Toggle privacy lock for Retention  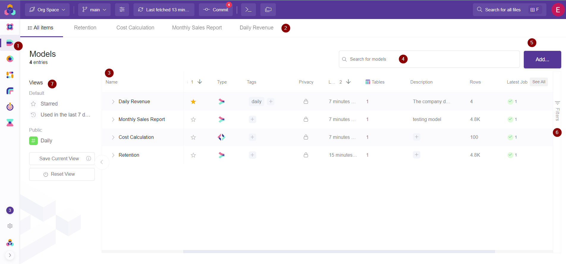[306, 155]
